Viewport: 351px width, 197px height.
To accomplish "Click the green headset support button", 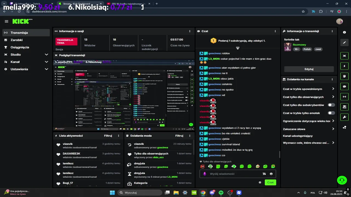I will [x=342, y=180].
